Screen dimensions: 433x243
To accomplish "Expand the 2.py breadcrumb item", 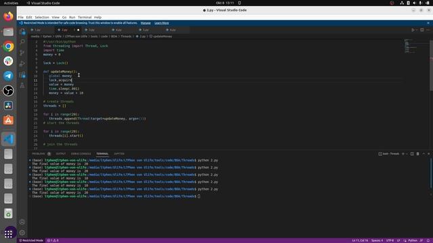I will click(141, 36).
